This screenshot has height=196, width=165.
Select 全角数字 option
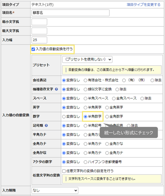click(x=107, y=117)
